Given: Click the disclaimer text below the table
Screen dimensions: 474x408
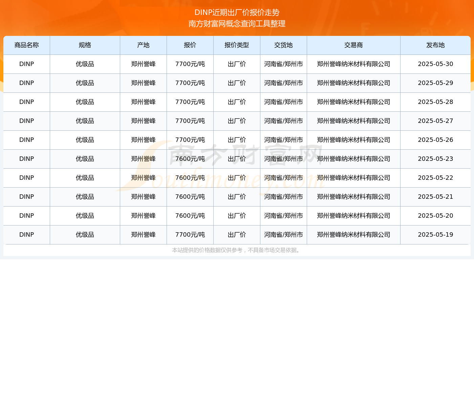Looking at the screenshot, I should click(x=236, y=250).
